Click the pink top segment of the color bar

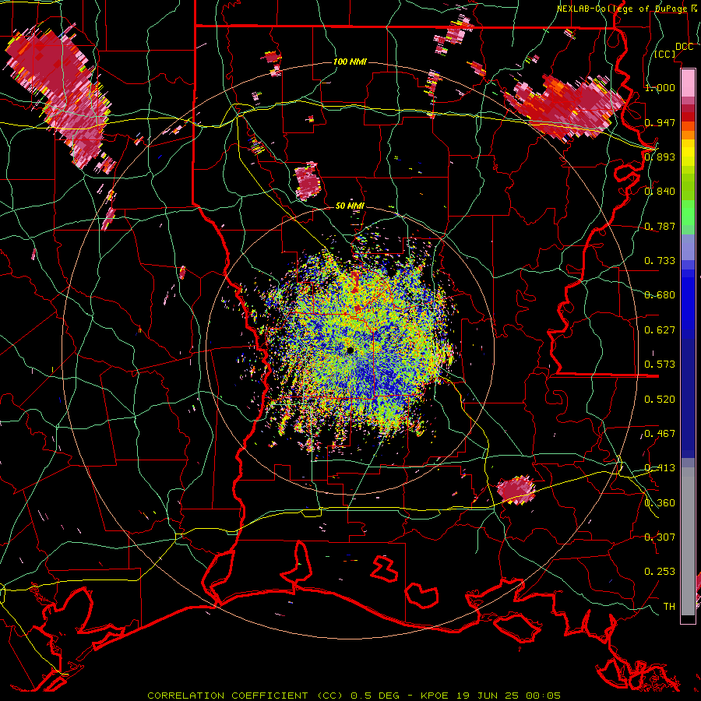[688, 83]
